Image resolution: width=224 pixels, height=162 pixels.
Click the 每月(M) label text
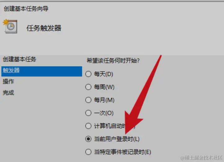(104, 100)
